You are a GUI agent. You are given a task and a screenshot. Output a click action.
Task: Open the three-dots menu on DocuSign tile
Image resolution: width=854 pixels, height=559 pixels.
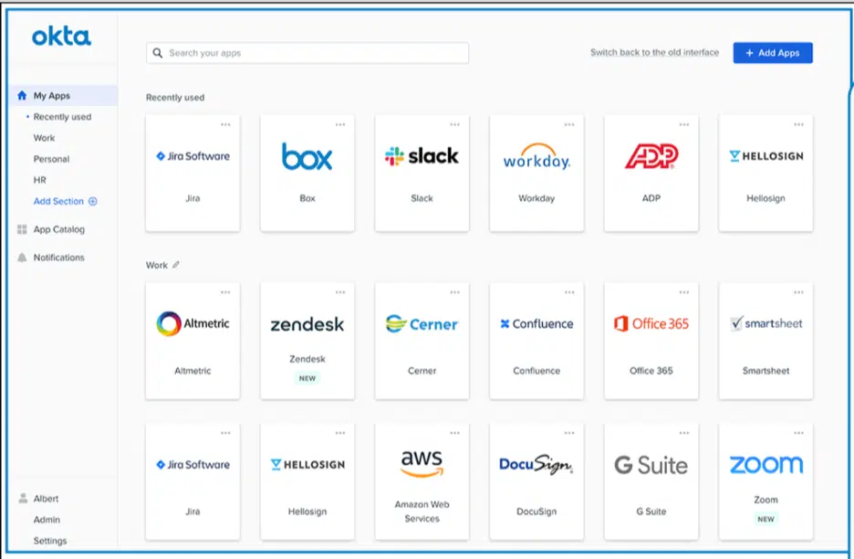[569, 433]
